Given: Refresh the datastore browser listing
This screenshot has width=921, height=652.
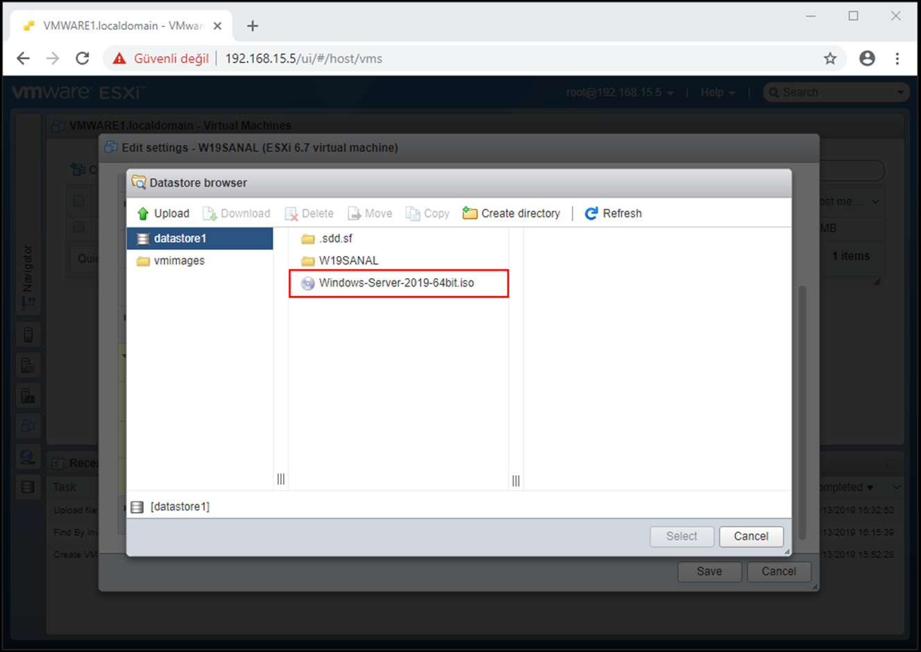Looking at the screenshot, I should pos(614,214).
